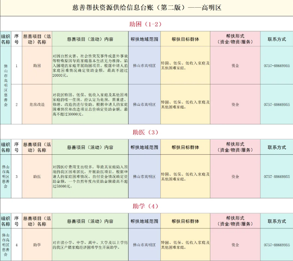Select the red section heading 助学（4）
The image size is (293, 261).
[145, 206]
